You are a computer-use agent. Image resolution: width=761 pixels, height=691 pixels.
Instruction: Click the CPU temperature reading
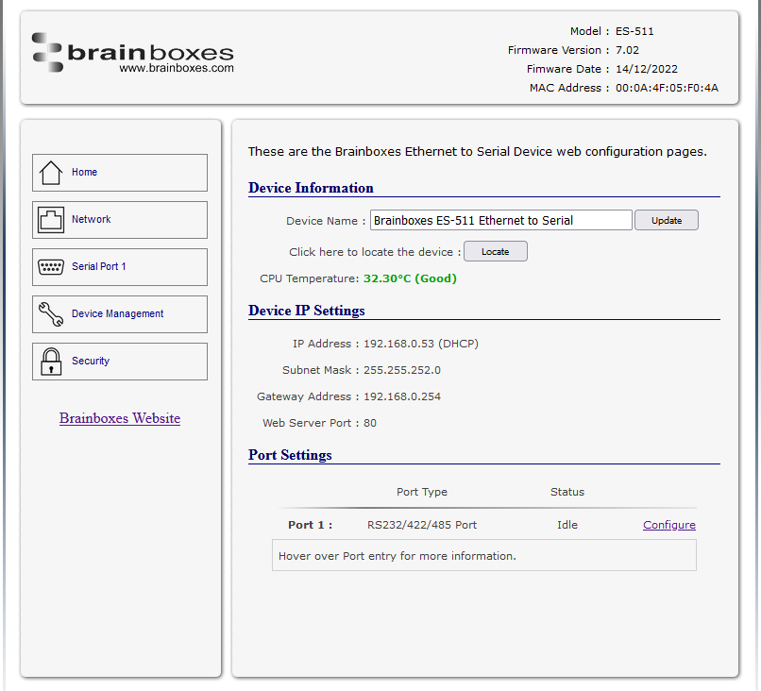click(x=410, y=278)
